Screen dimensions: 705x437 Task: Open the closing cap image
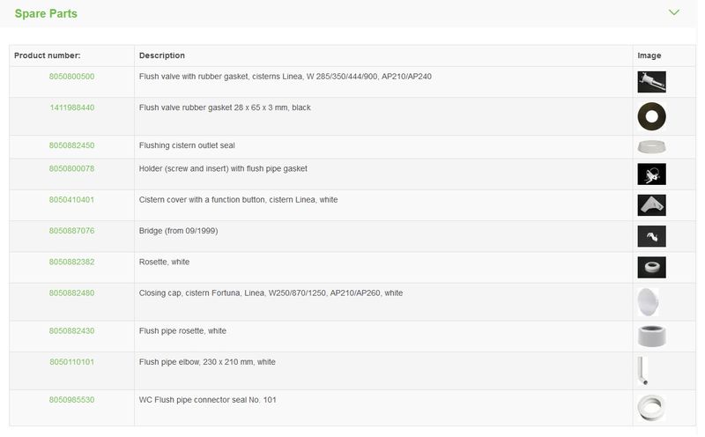[648, 302]
